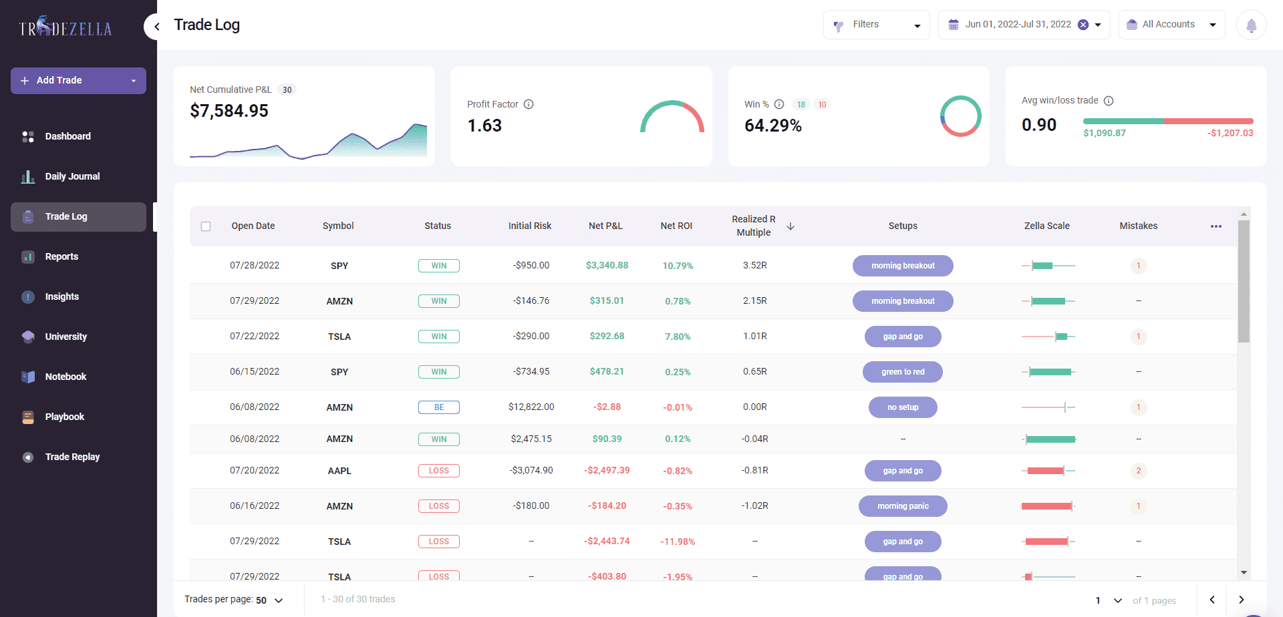This screenshot has width=1283, height=617.
Task: Click the Avg win/loss trade info icon
Action: point(1109,101)
